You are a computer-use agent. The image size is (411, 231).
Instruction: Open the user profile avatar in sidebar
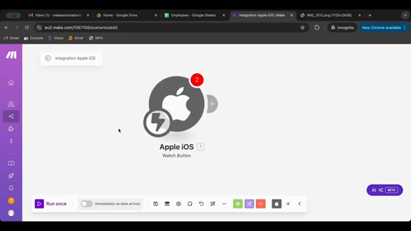click(11, 213)
